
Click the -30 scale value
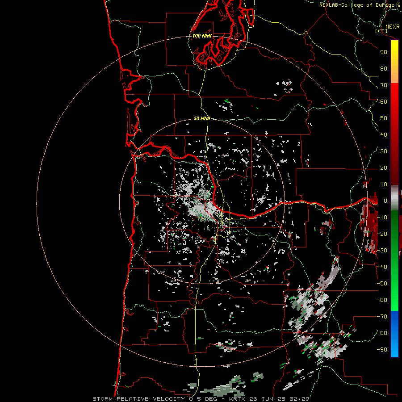[x=382, y=251]
